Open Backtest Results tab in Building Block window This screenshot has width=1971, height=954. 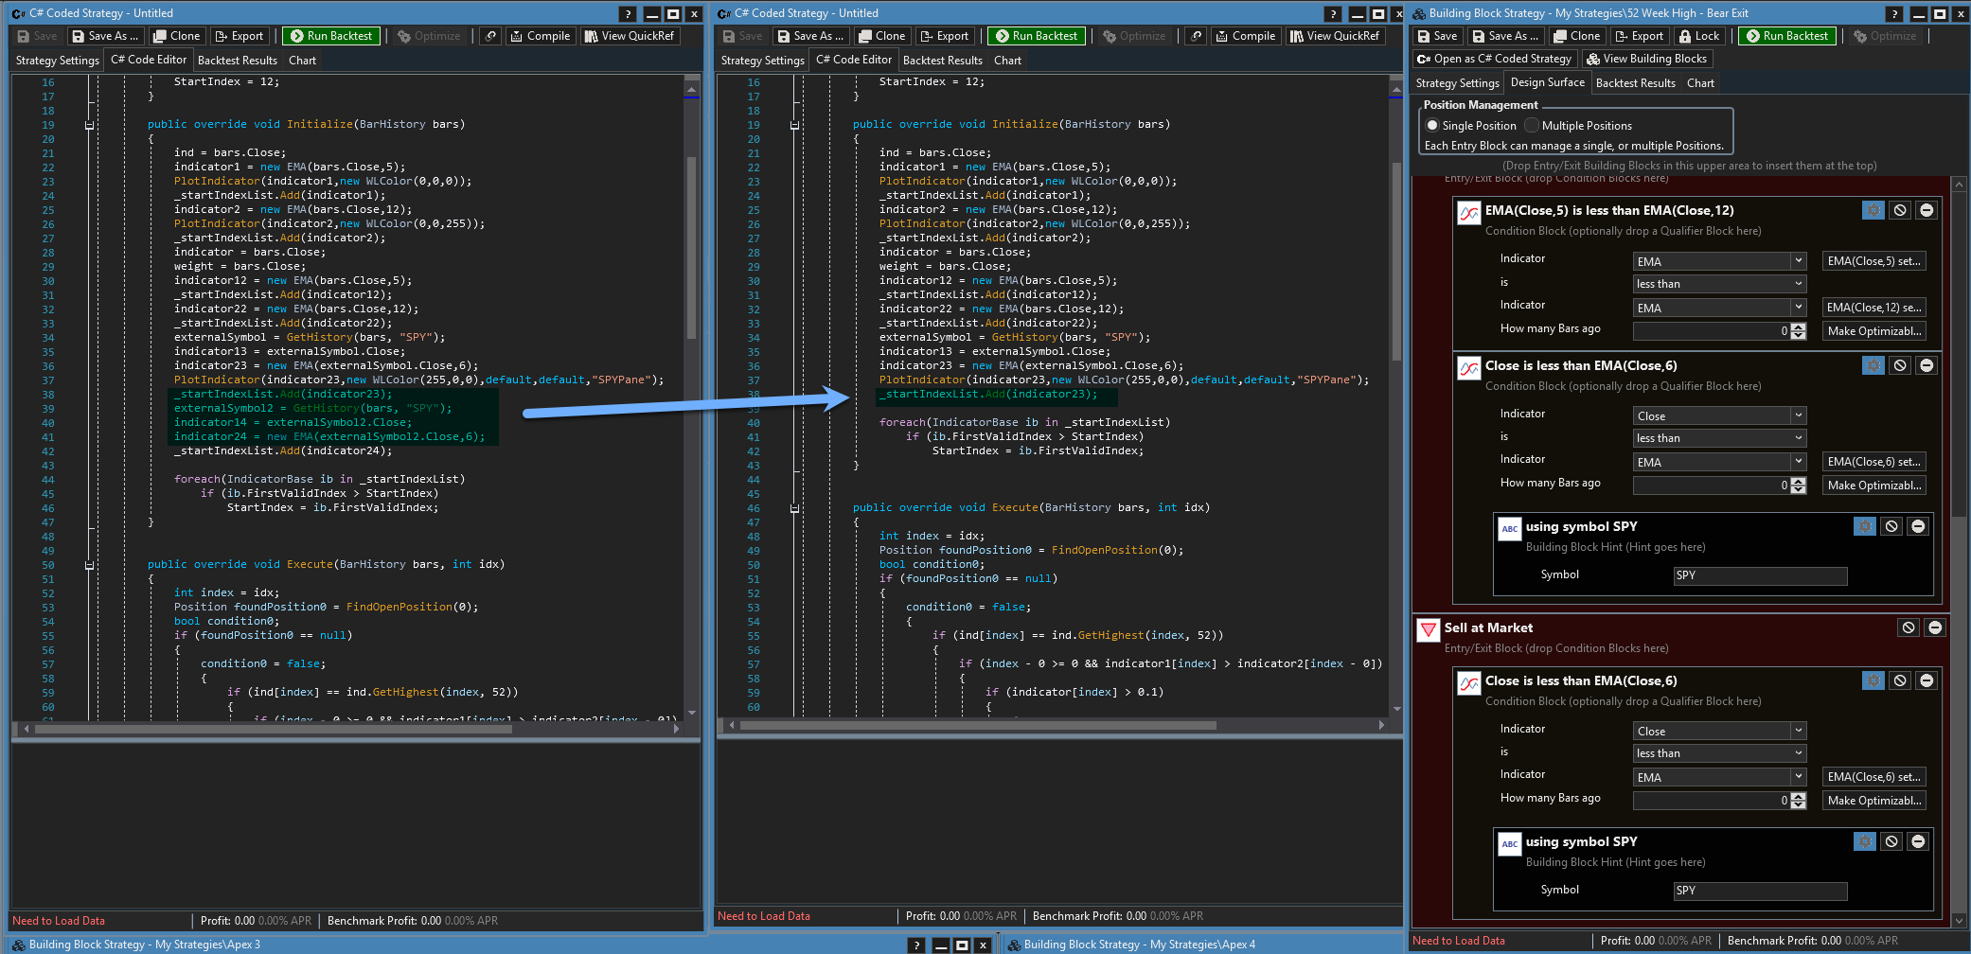(1635, 83)
